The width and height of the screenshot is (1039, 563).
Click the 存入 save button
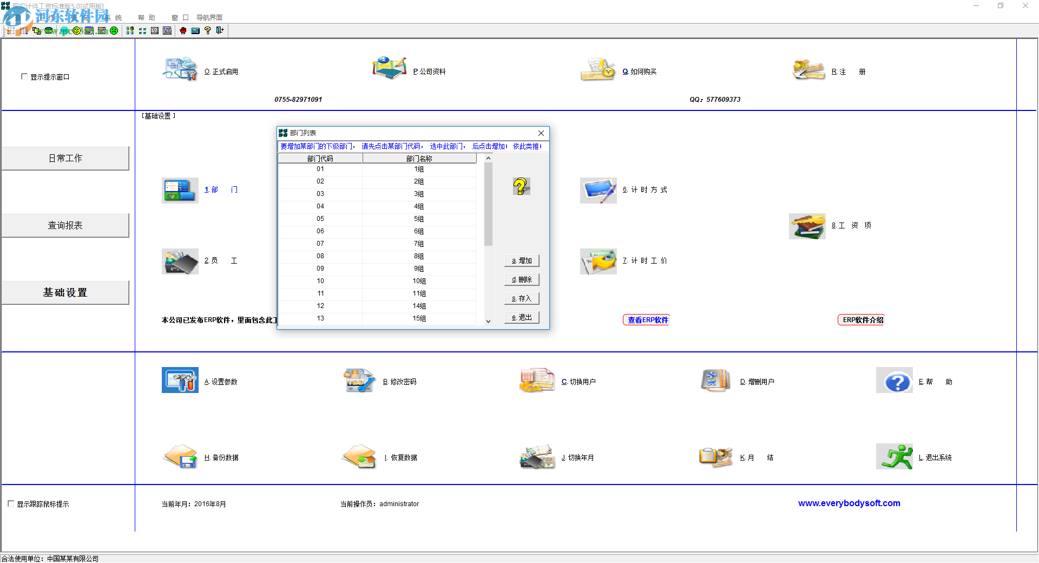(x=522, y=299)
